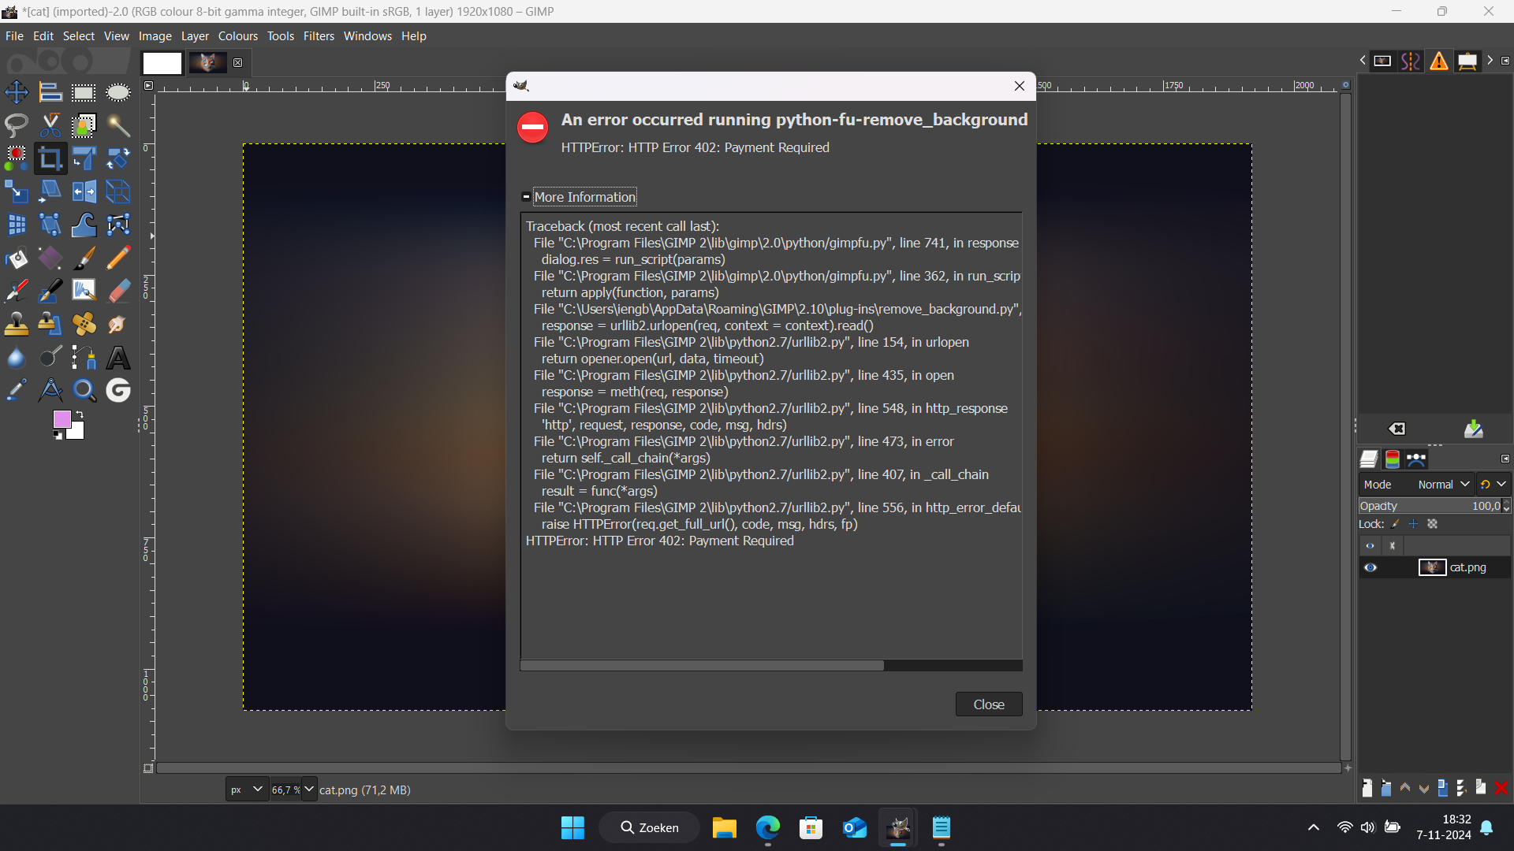Pick the Clone stamp tool
The height and width of the screenshot is (851, 1514).
17,324
